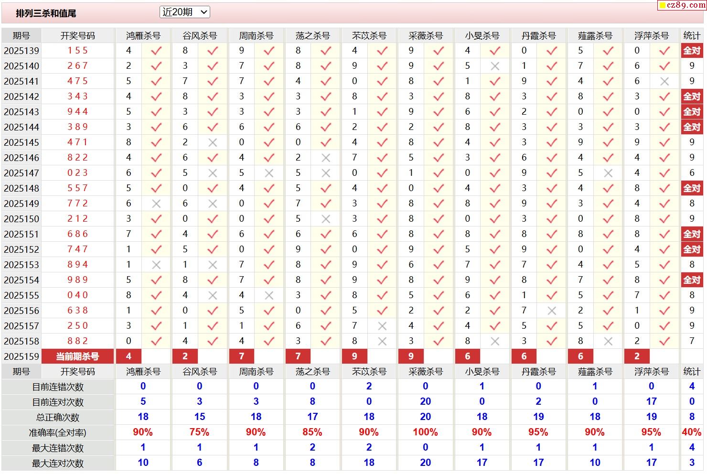This screenshot has height=474, width=707.
Task: Click the 全对 badge in row 2025148
Action: coord(692,188)
